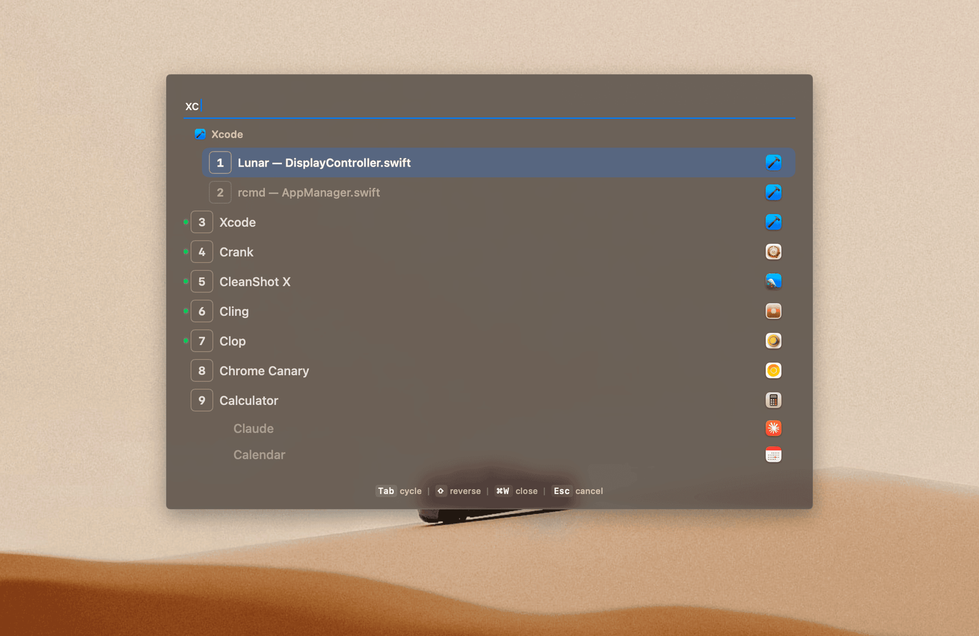Click number badge 7 beside Clop

click(x=201, y=341)
